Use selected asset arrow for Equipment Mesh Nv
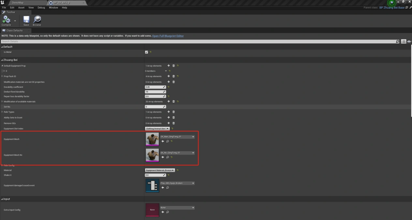Image resolution: width=412 pixels, height=220 pixels. pos(163,157)
